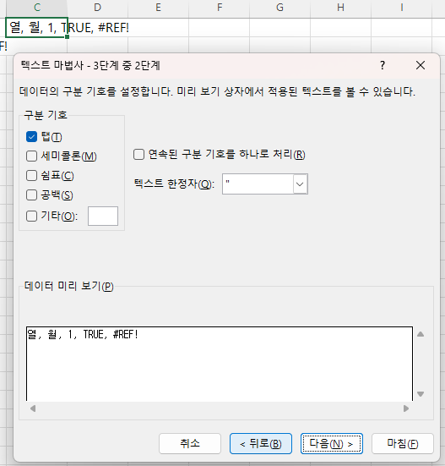Enable the 기타(O) other delimiter checkbox
This screenshot has width=445, height=466.
tap(31, 216)
